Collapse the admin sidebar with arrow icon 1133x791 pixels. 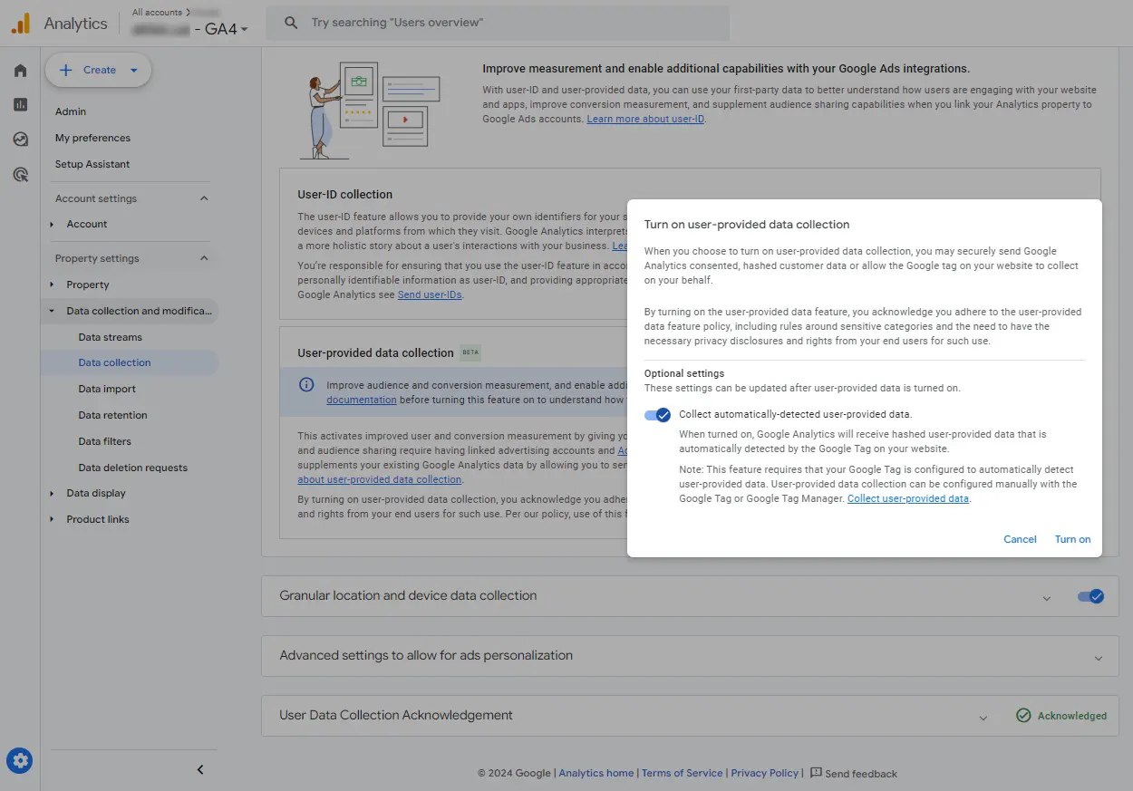tap(200, 769)
